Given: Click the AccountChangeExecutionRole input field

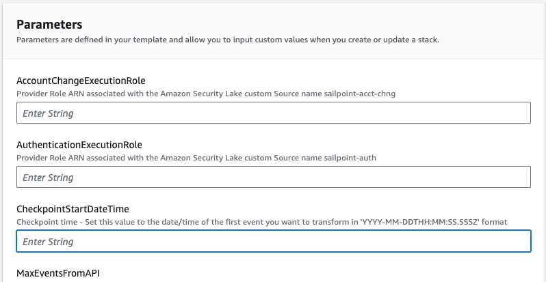Looking at the screenshot, I should (274, 113).
